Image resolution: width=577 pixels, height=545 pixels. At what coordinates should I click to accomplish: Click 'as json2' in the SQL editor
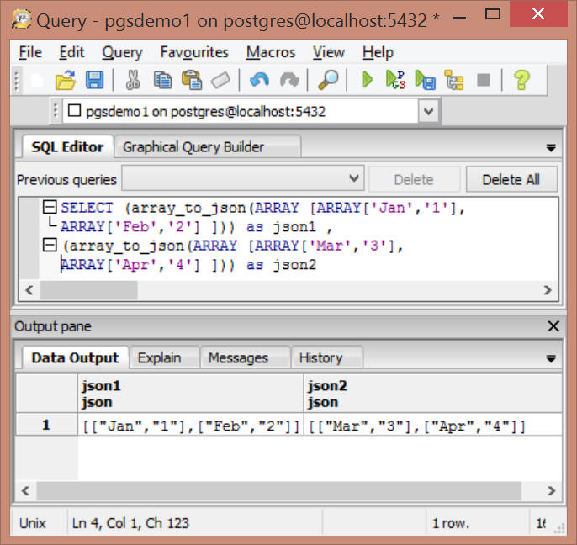(281, 265)
